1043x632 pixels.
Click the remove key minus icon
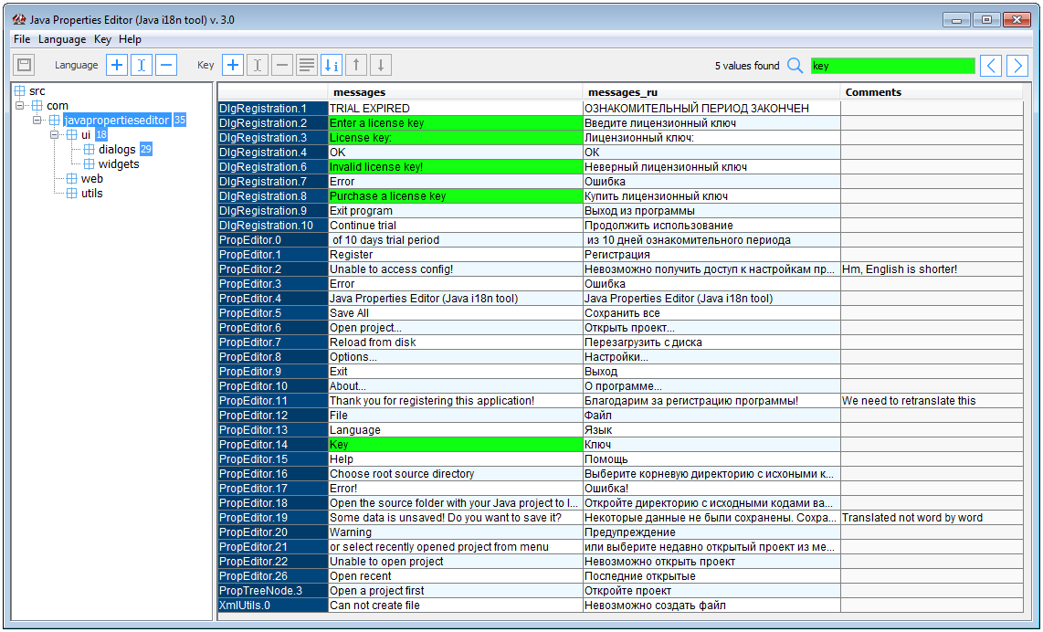pos(282,65)
